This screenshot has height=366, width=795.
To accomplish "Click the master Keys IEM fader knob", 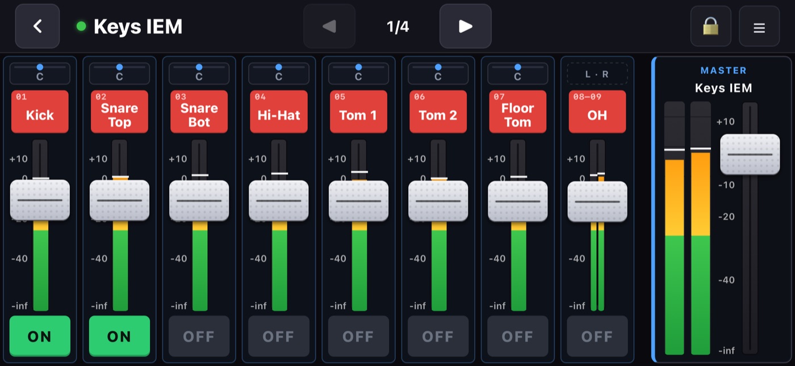I will [750, 154].
